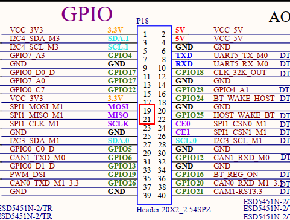Image resolution: width=290 pixels, height=220 pixels.
Task: Click the I2C3_SCL_M1 net label
Action: 238,140
